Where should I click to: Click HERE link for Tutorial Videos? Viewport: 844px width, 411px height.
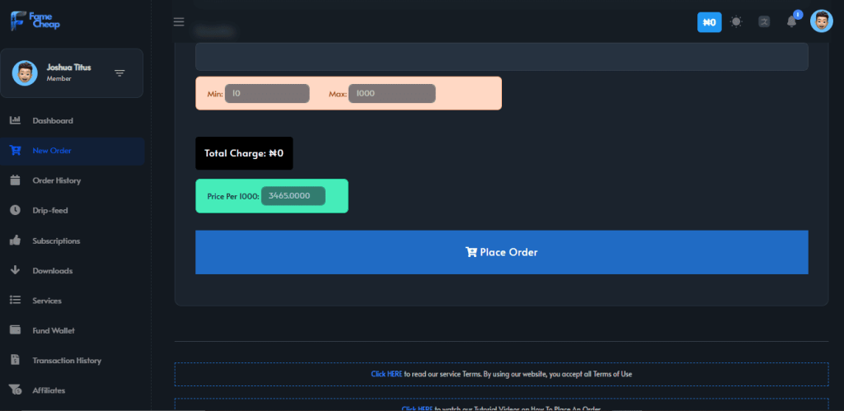[x=417, y=409]
